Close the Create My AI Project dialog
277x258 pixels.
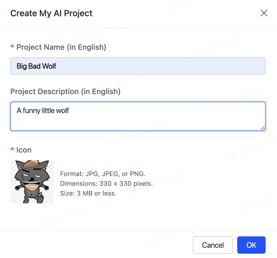[264, 13]
